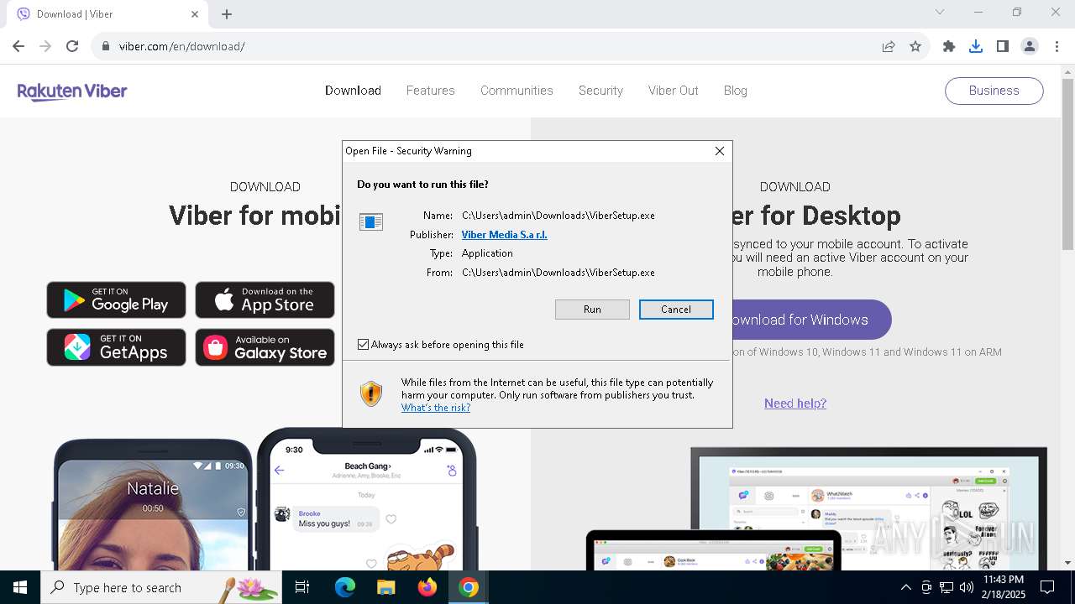The width and height of the screenshot is (1075, 604).
Task: Open the What's the risk? link
Action: pyautogui.click(x=436, y=408)
